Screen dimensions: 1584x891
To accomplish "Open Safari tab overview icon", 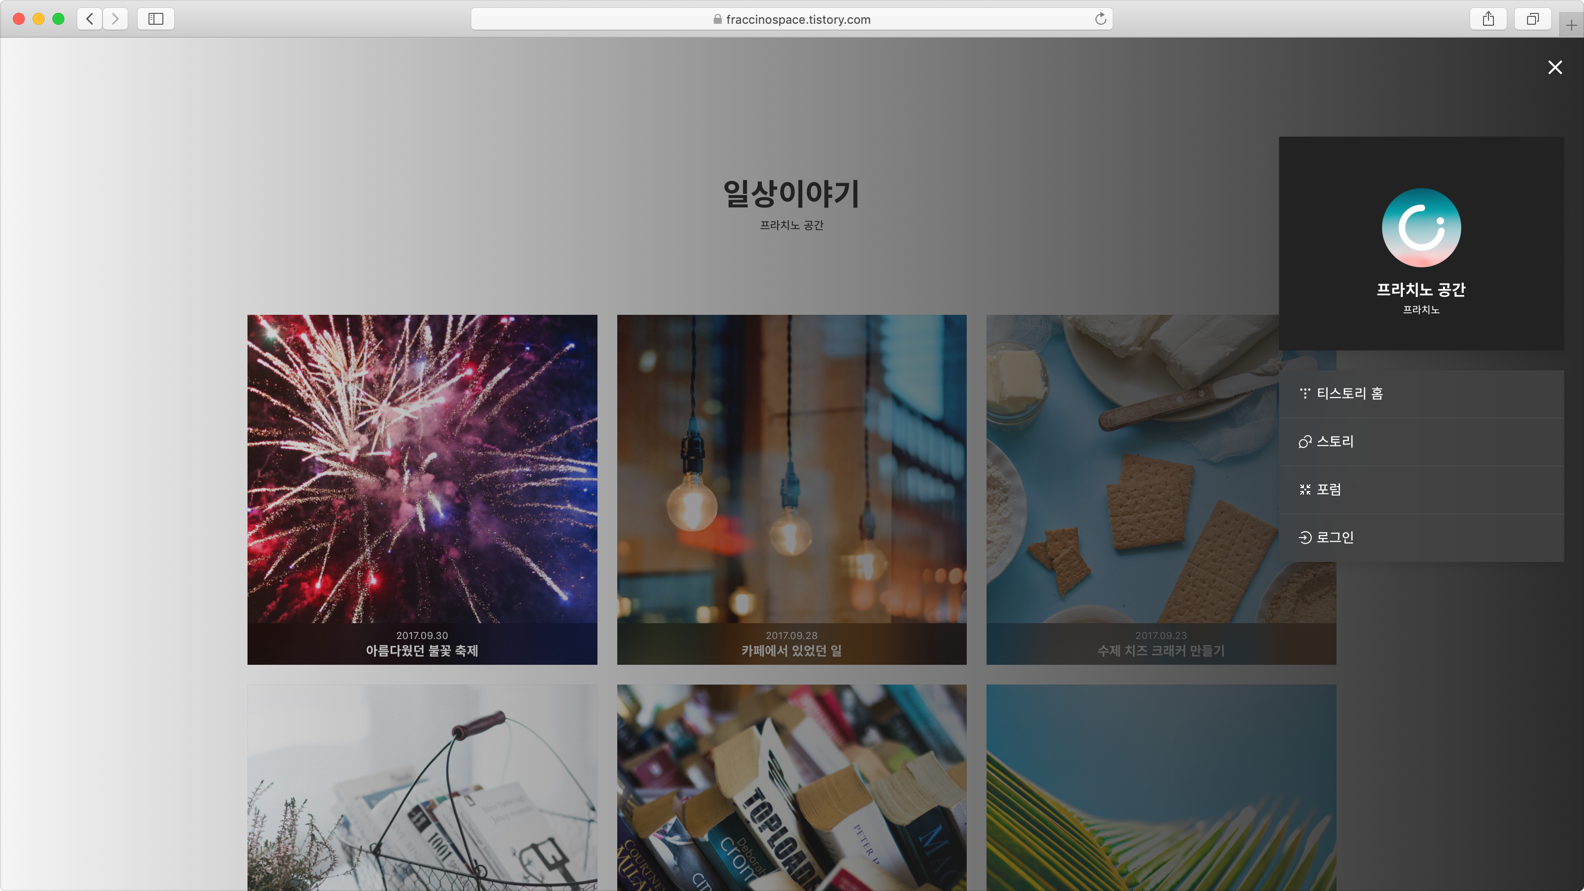I will coord(1533,18).
